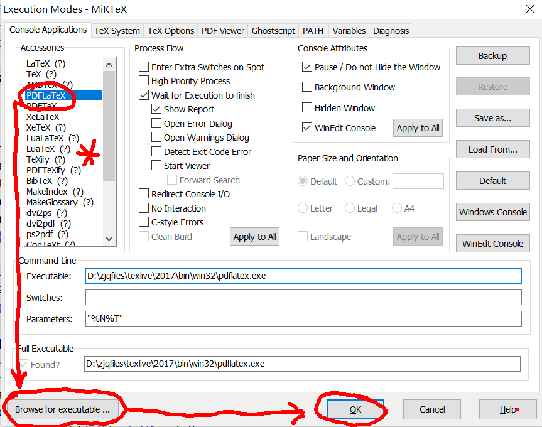Select MakeIndex accessory entry
The width and height of the screenshot is (542, 427).
pyautogui.click(x=63, y=192)
